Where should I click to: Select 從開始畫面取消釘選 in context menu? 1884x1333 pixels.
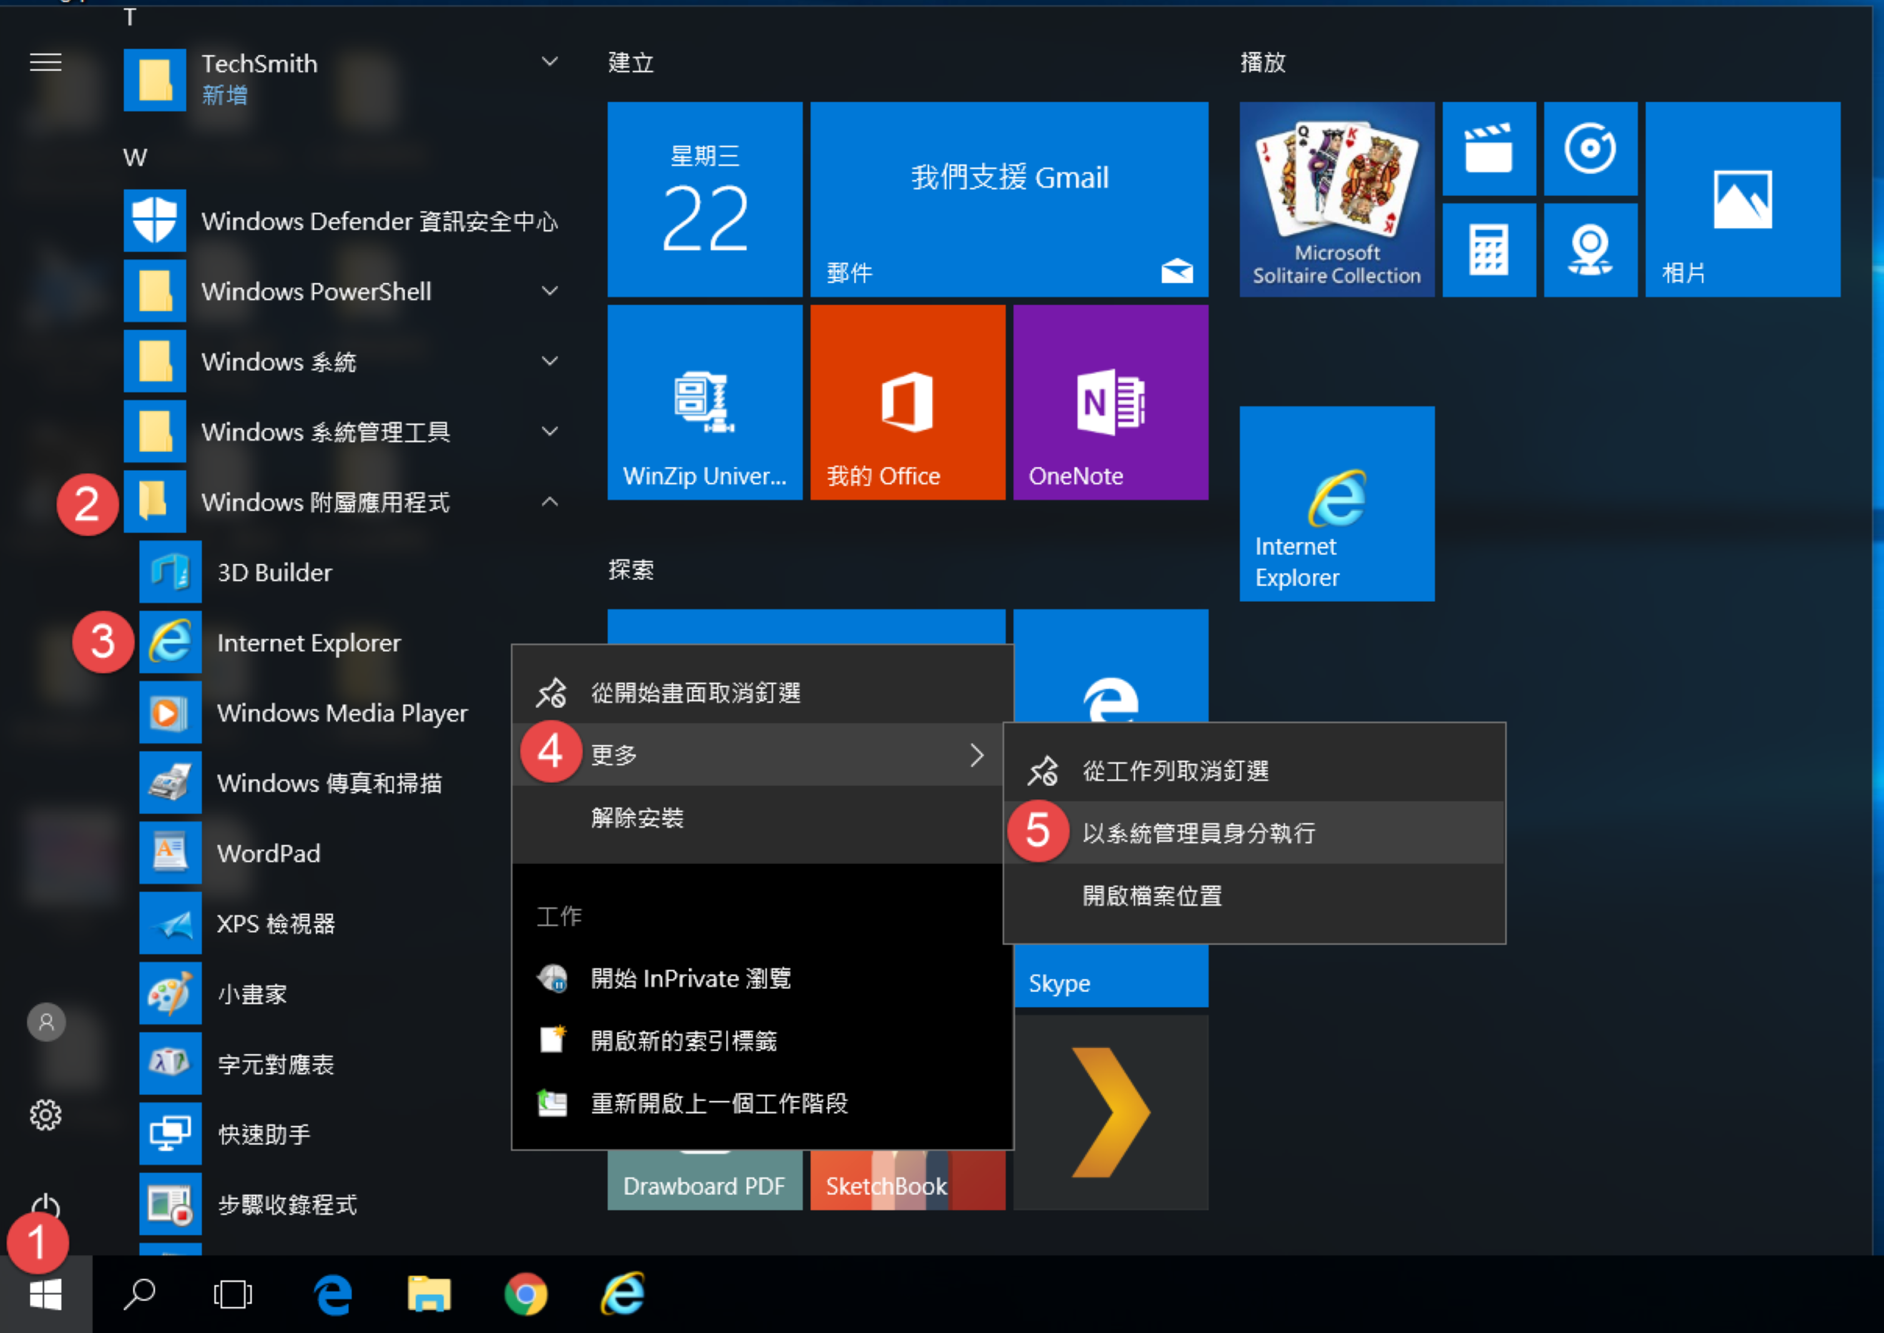click(x=762, y=693)
